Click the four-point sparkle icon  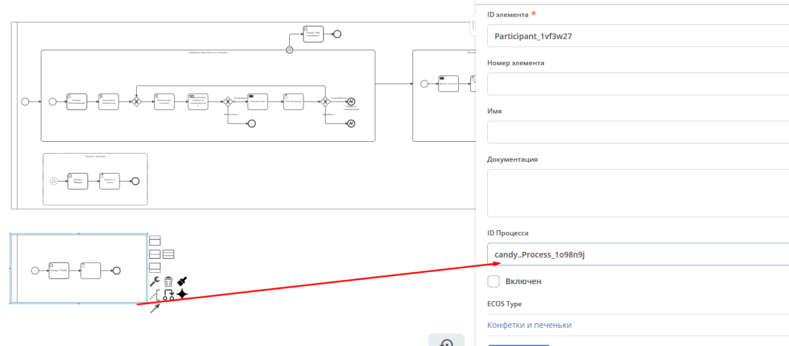pyautogui.click(x=182, y=294)
